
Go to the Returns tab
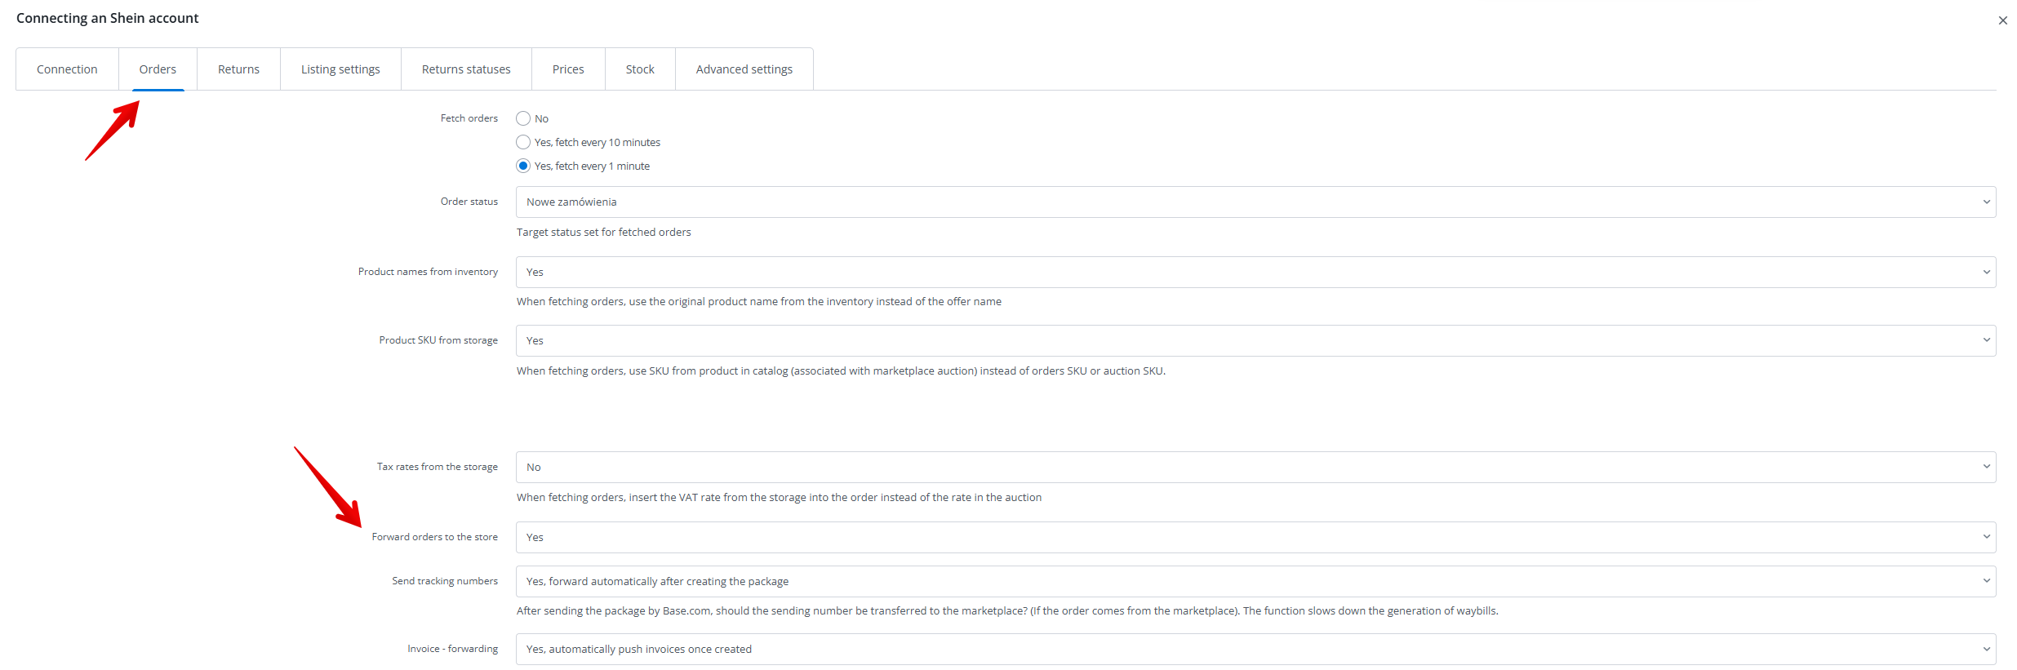point(238,69)
